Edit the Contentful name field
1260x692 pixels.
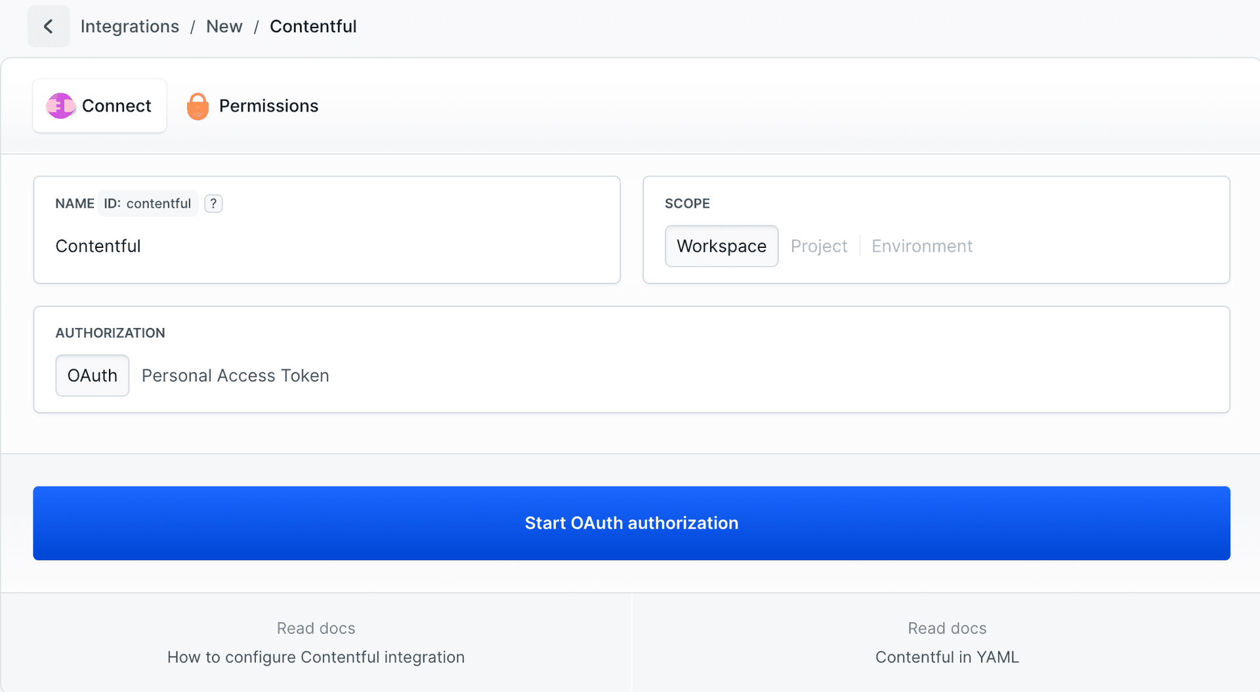327,246
